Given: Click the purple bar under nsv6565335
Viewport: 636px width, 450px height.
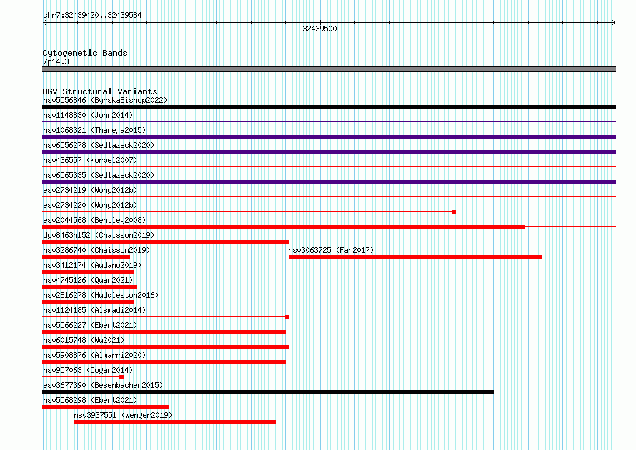Looking at the screenshot, I should (329, 182).
